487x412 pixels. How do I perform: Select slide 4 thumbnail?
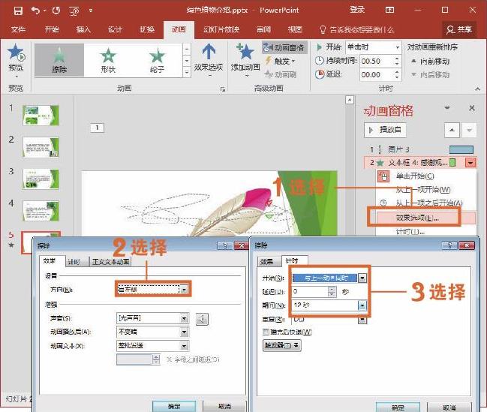[x=41, y=211]
